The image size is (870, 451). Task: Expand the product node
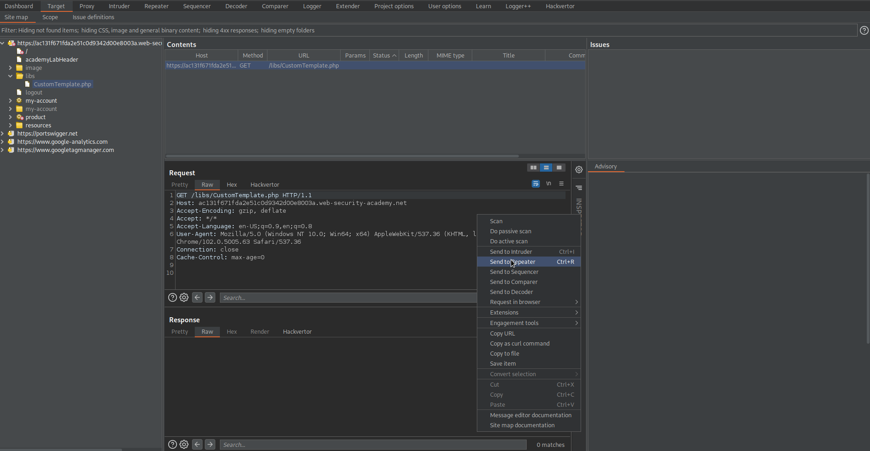tap(10, 117)
